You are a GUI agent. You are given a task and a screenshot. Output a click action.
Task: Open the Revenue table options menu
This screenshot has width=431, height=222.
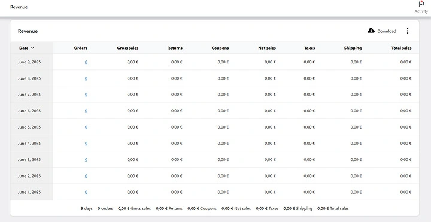coord(408,31)
